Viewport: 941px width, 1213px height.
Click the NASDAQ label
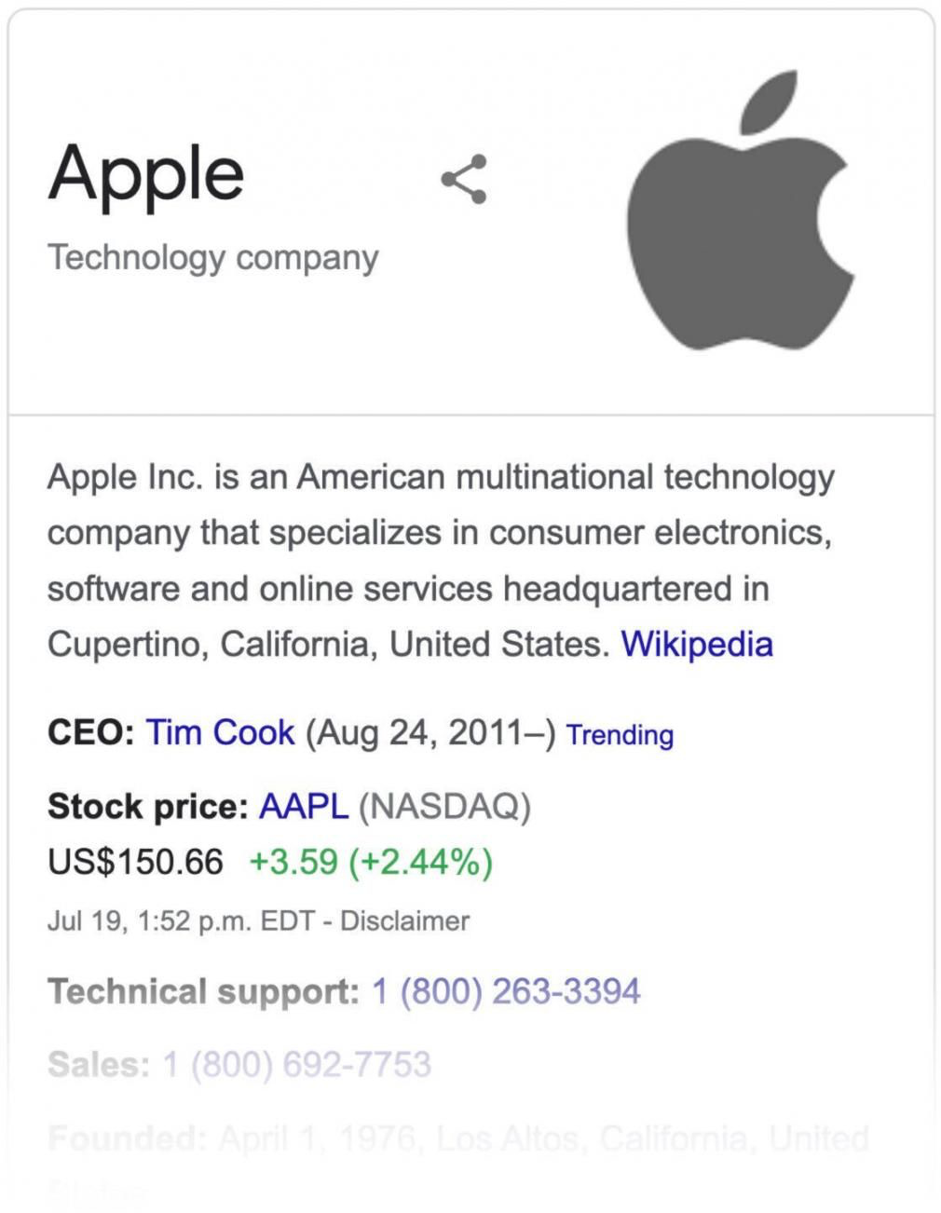click(x=449, y=809)
